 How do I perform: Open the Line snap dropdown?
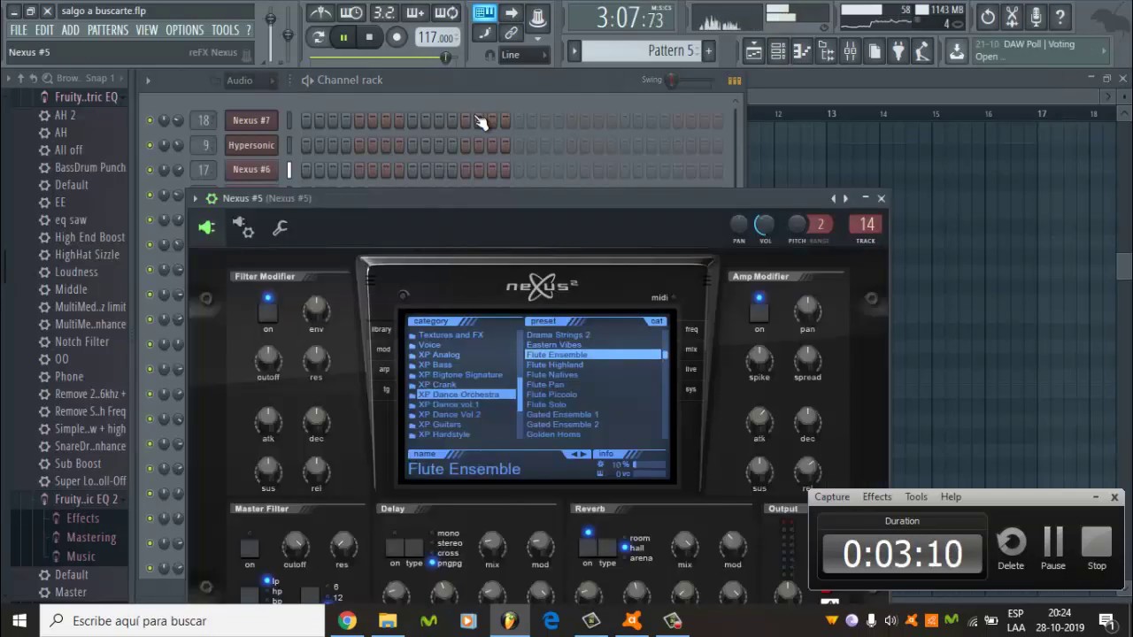tap(524, 55)
